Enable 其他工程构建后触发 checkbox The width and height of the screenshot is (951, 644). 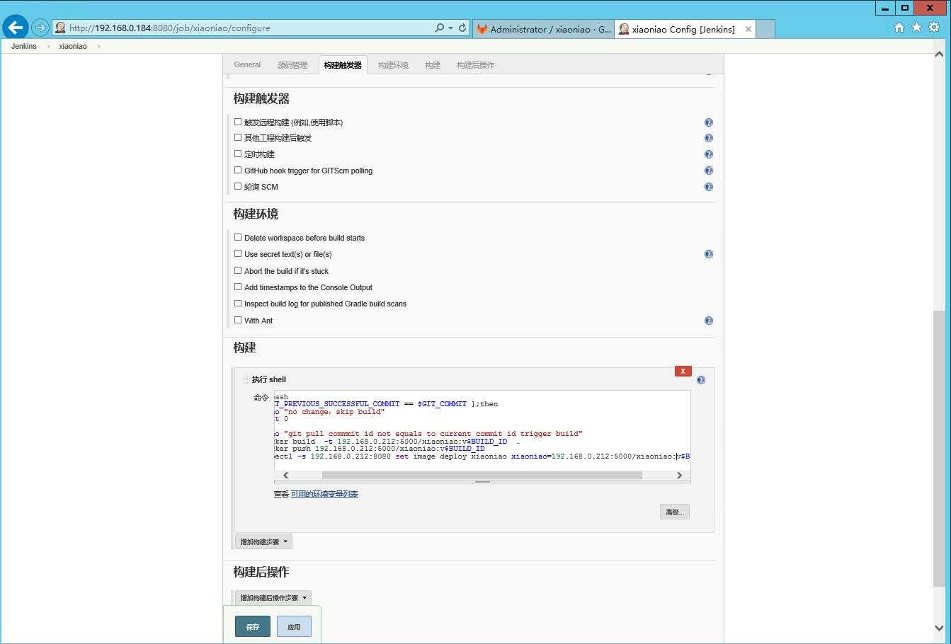click(x=238, y=137)
